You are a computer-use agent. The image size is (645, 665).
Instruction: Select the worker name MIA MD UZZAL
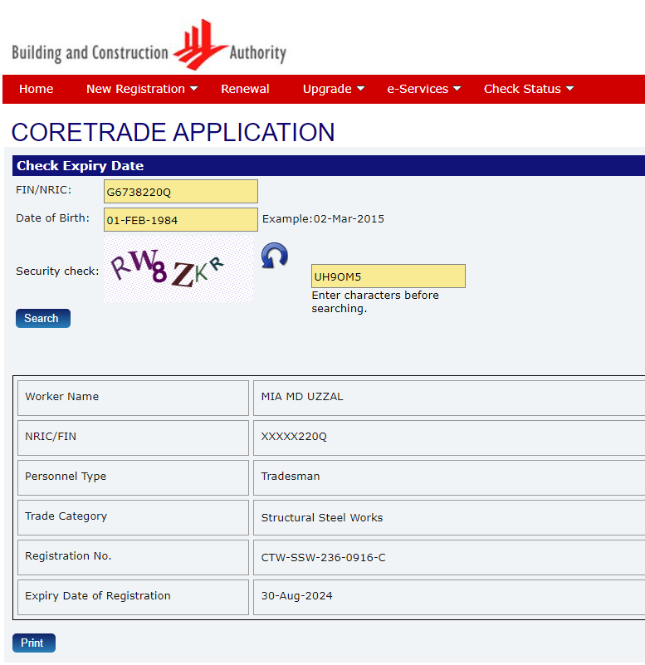302,397
